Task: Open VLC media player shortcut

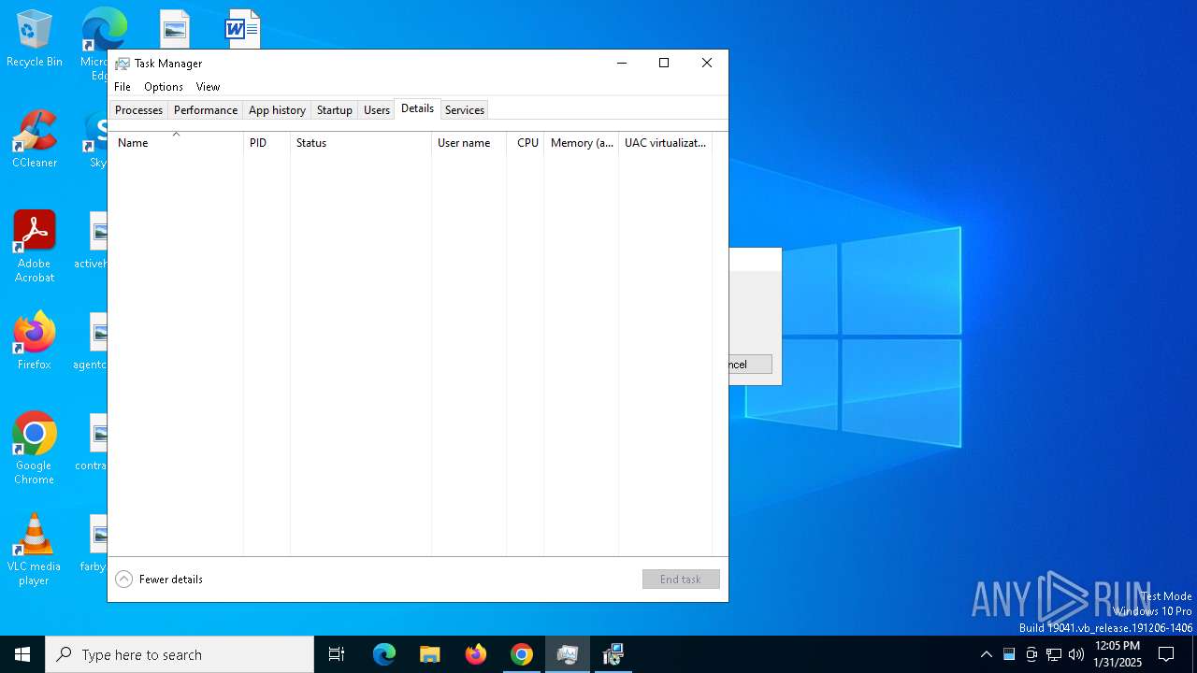Action: click(35, 550)
